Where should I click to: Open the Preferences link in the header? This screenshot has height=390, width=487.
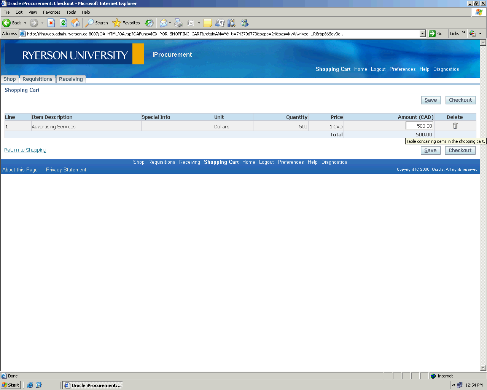pyautogui.click(x=402, y=69)
